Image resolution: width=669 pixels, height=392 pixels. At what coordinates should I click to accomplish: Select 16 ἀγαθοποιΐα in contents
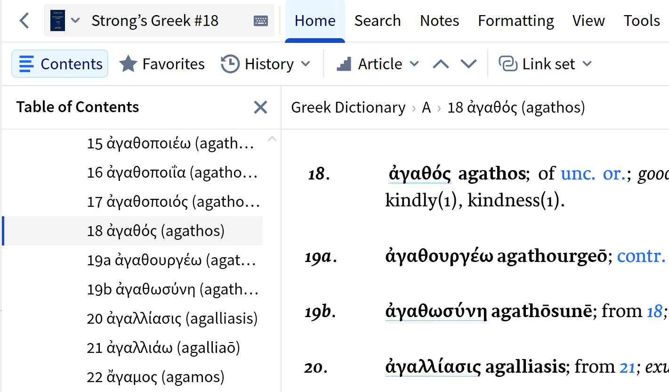172,172
